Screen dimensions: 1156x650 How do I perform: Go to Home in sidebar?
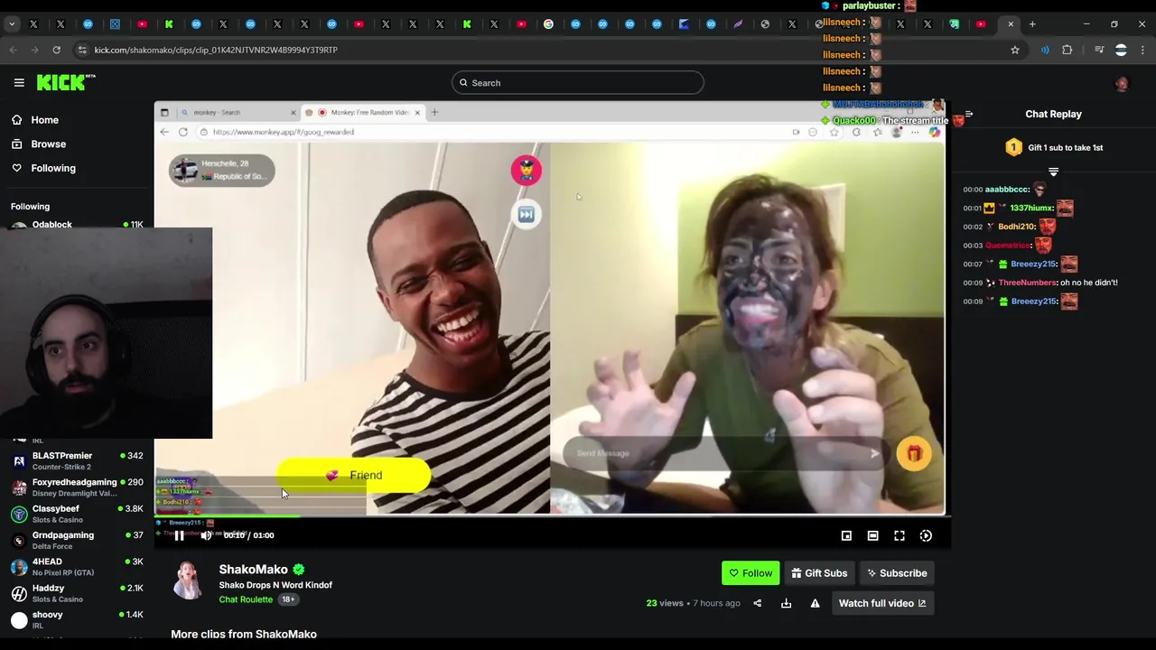pos(44,120)
